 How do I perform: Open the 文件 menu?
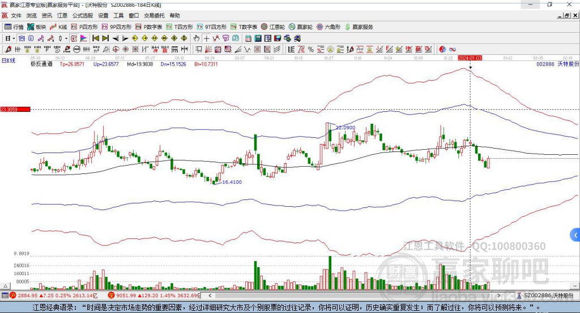16,15
